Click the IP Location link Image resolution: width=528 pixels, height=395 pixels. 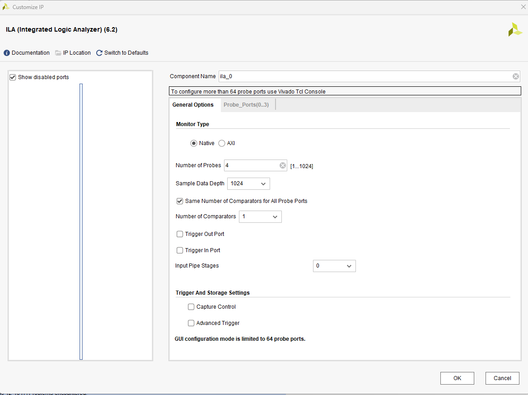click(77, 53)
